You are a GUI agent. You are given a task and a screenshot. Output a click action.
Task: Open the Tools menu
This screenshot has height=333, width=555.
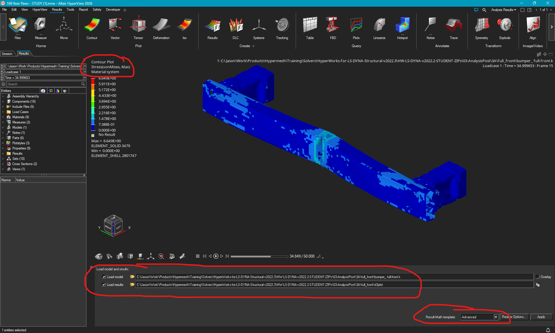click(x=70, y=10)
